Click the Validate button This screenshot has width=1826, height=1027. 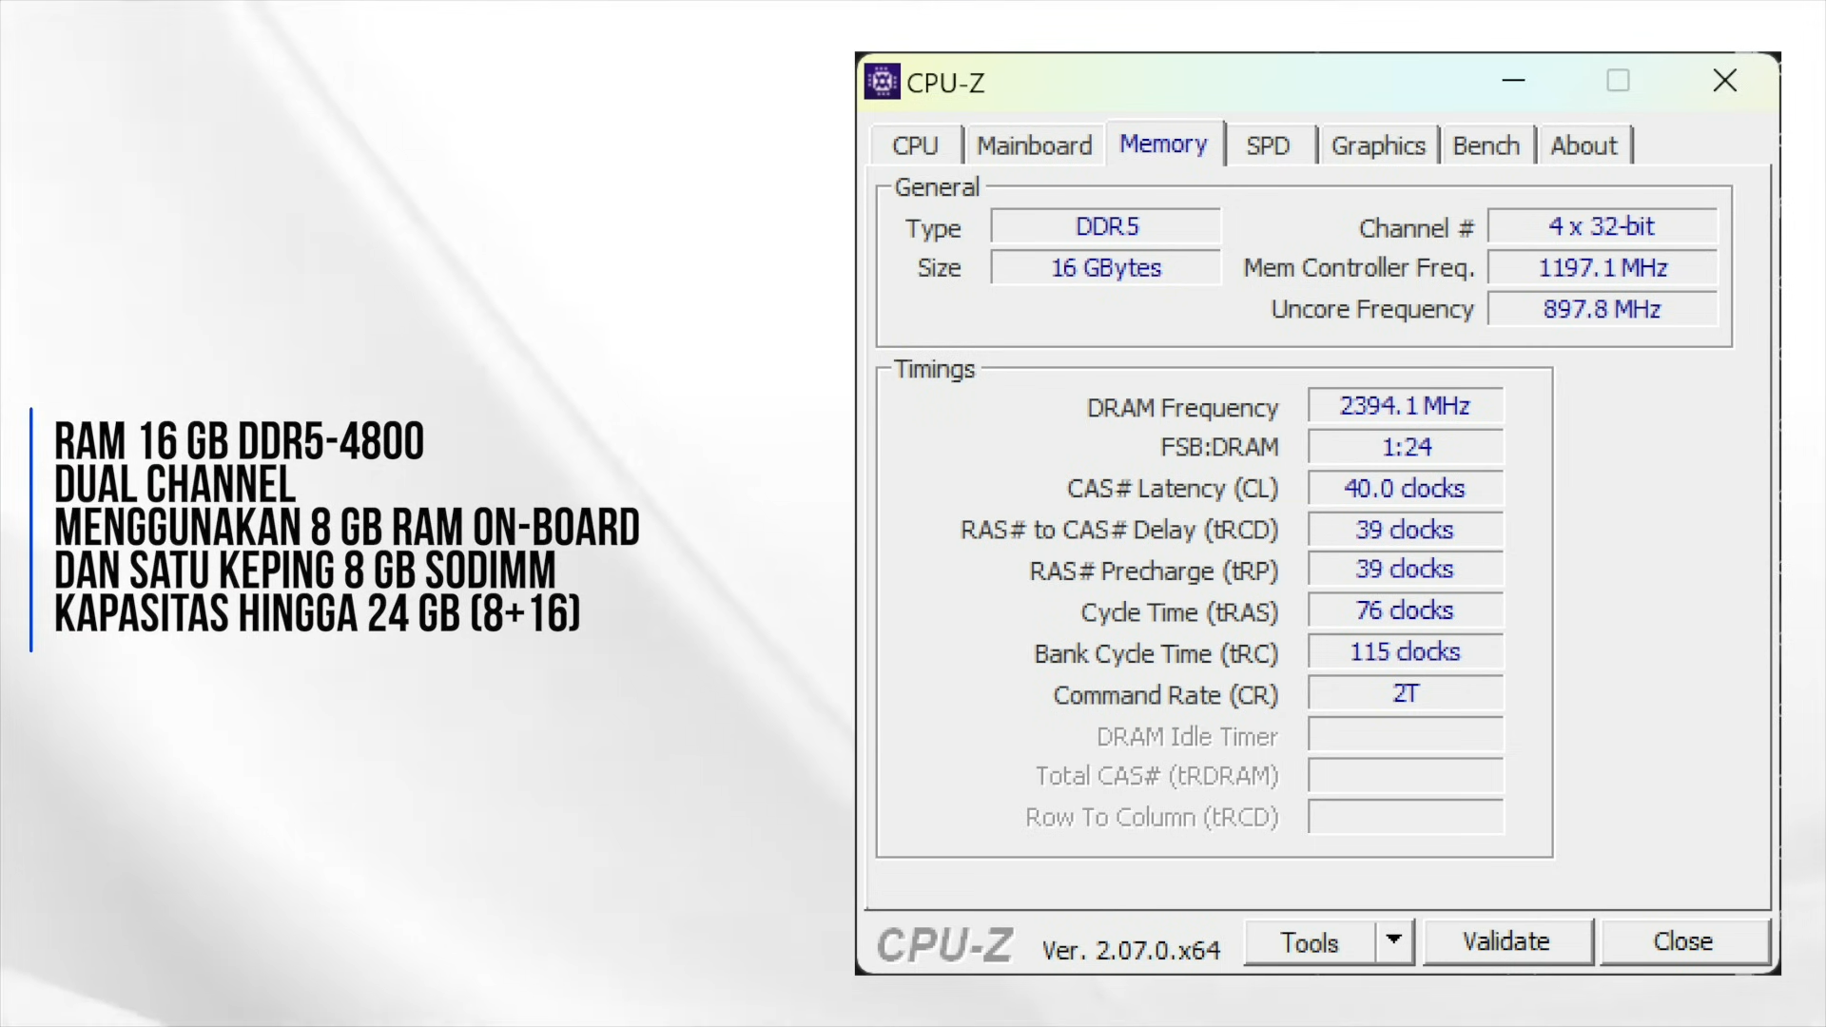[1505, 941]
